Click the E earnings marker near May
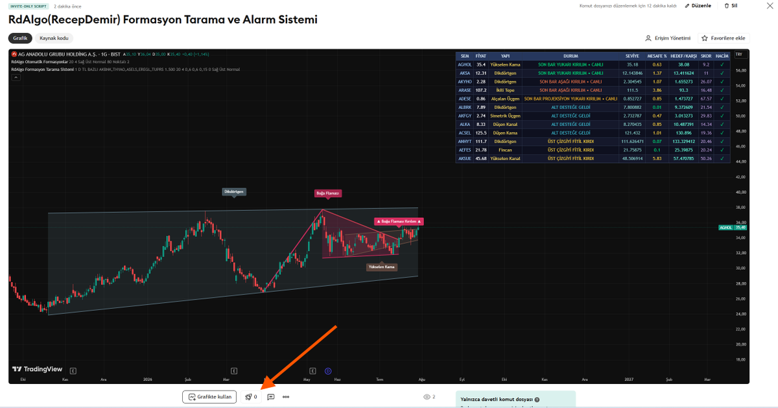This screenshot has width=778, height=408. click(312, 371)
